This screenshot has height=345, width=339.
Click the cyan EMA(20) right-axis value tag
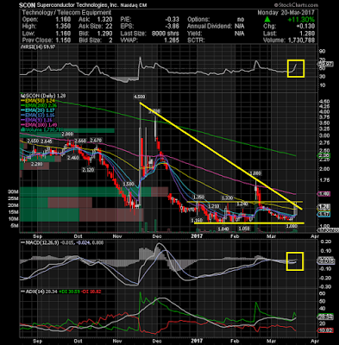pos(324,215)
